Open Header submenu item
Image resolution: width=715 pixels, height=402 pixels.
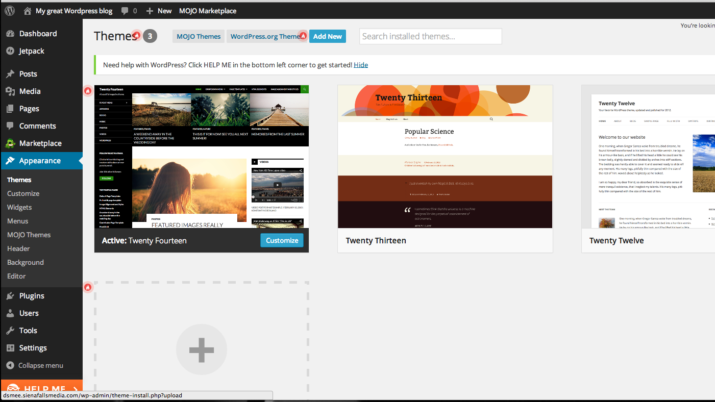click(18, 248)
